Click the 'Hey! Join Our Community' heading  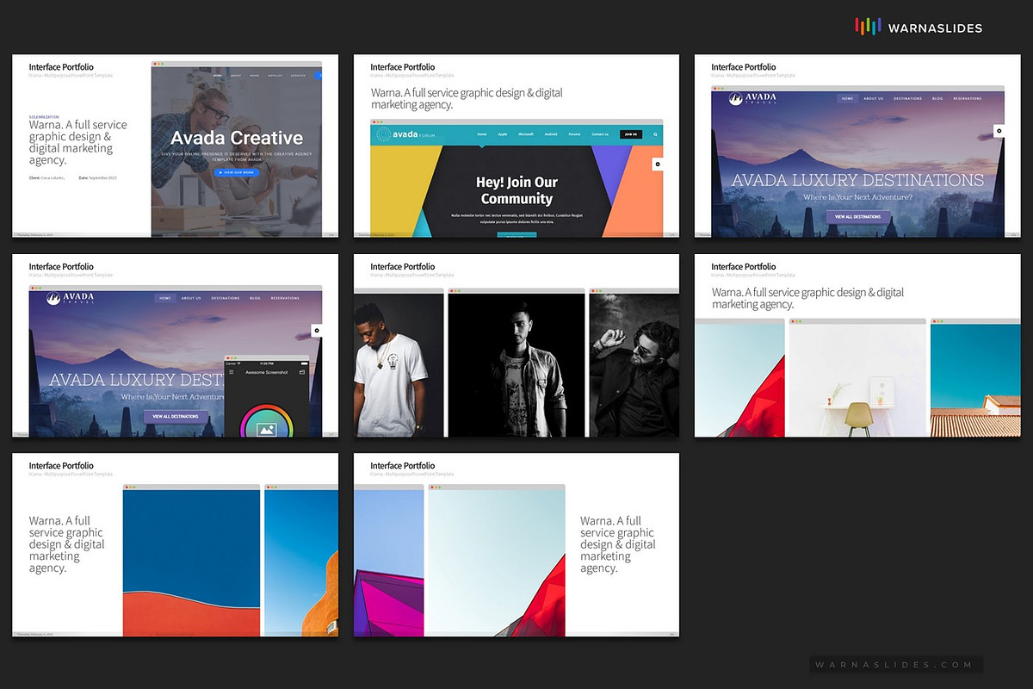(516, 190)
